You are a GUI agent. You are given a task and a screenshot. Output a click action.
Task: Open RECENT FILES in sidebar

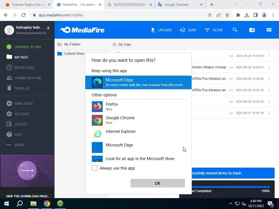click(x=20, y=67)
